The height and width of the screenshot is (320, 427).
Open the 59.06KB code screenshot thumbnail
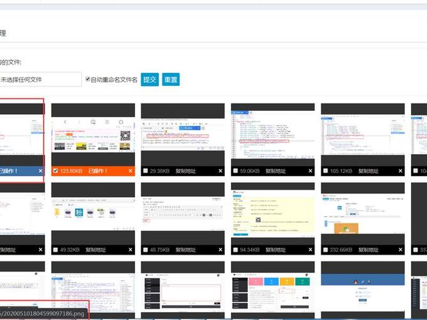273,135
